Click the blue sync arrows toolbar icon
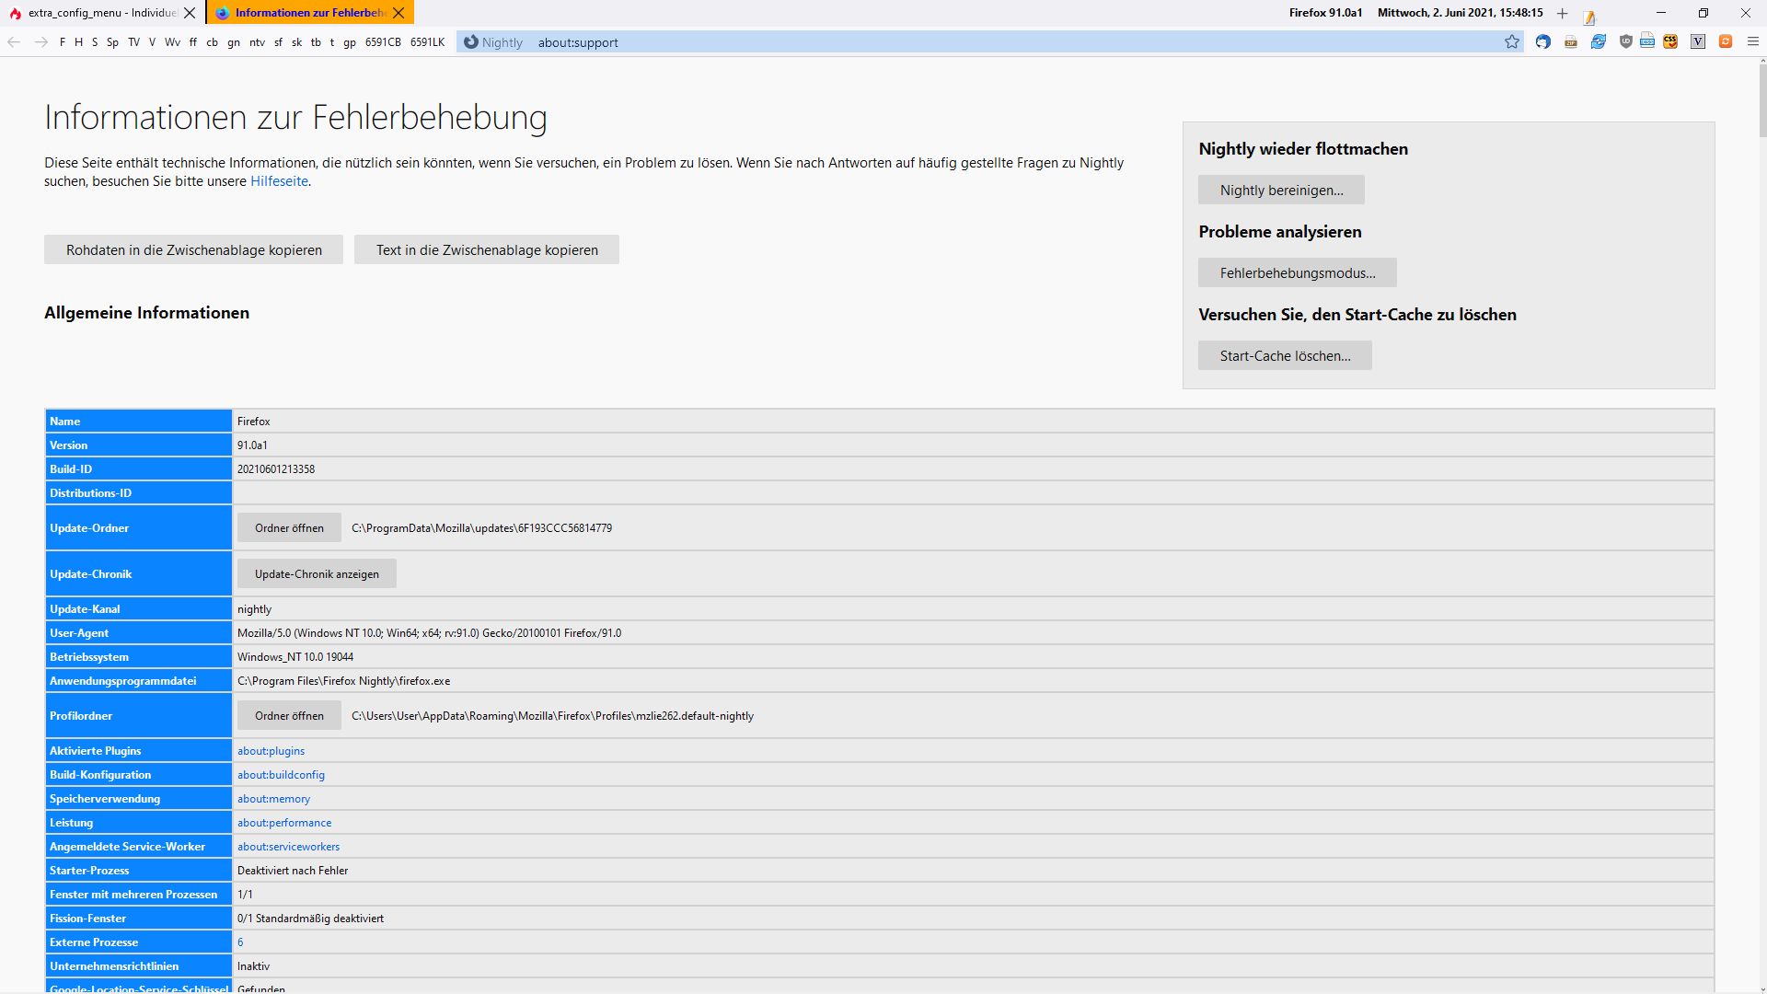Screen dimensions: 1767x994 pos(1599,41)
